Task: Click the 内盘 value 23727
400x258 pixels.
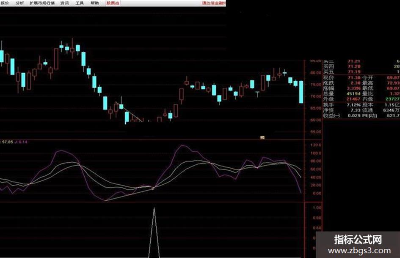Action: pyautogui.click(x=393, y=99)
